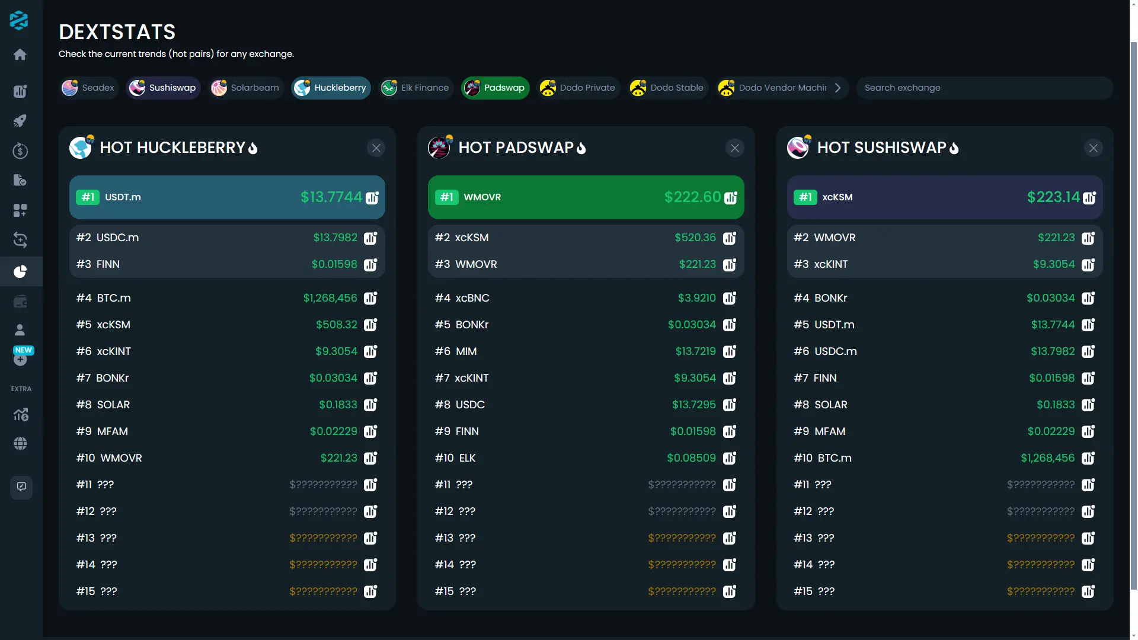The width and height of the screenshot is (1138, 640).
Task: Open the rocket icon in sidebar
Action: click(20, 121)
